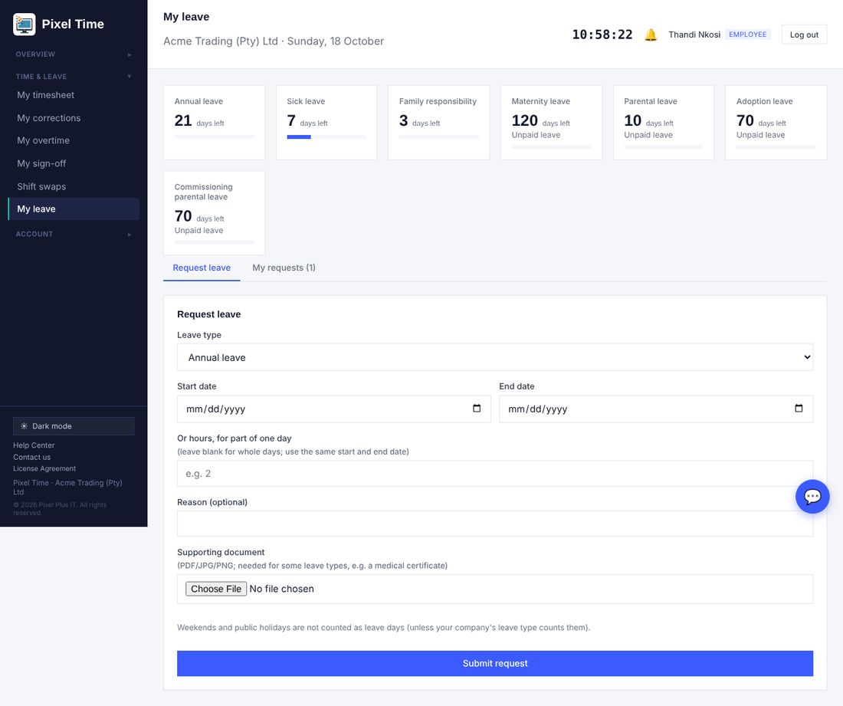This screenshot has height=706, width=843.
Task: Open the Help Center link
Action: pyautogui.click(x=34, y=445)
